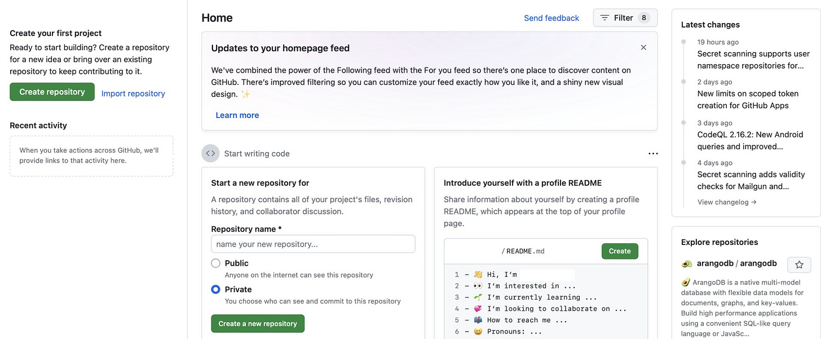The image size is (821, 339).
Task: Select the Private visibility option
Action: point(215,289)
